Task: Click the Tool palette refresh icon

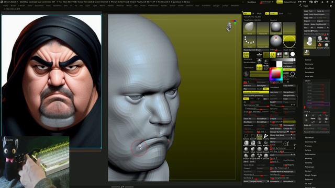Action: click(331, 6)
